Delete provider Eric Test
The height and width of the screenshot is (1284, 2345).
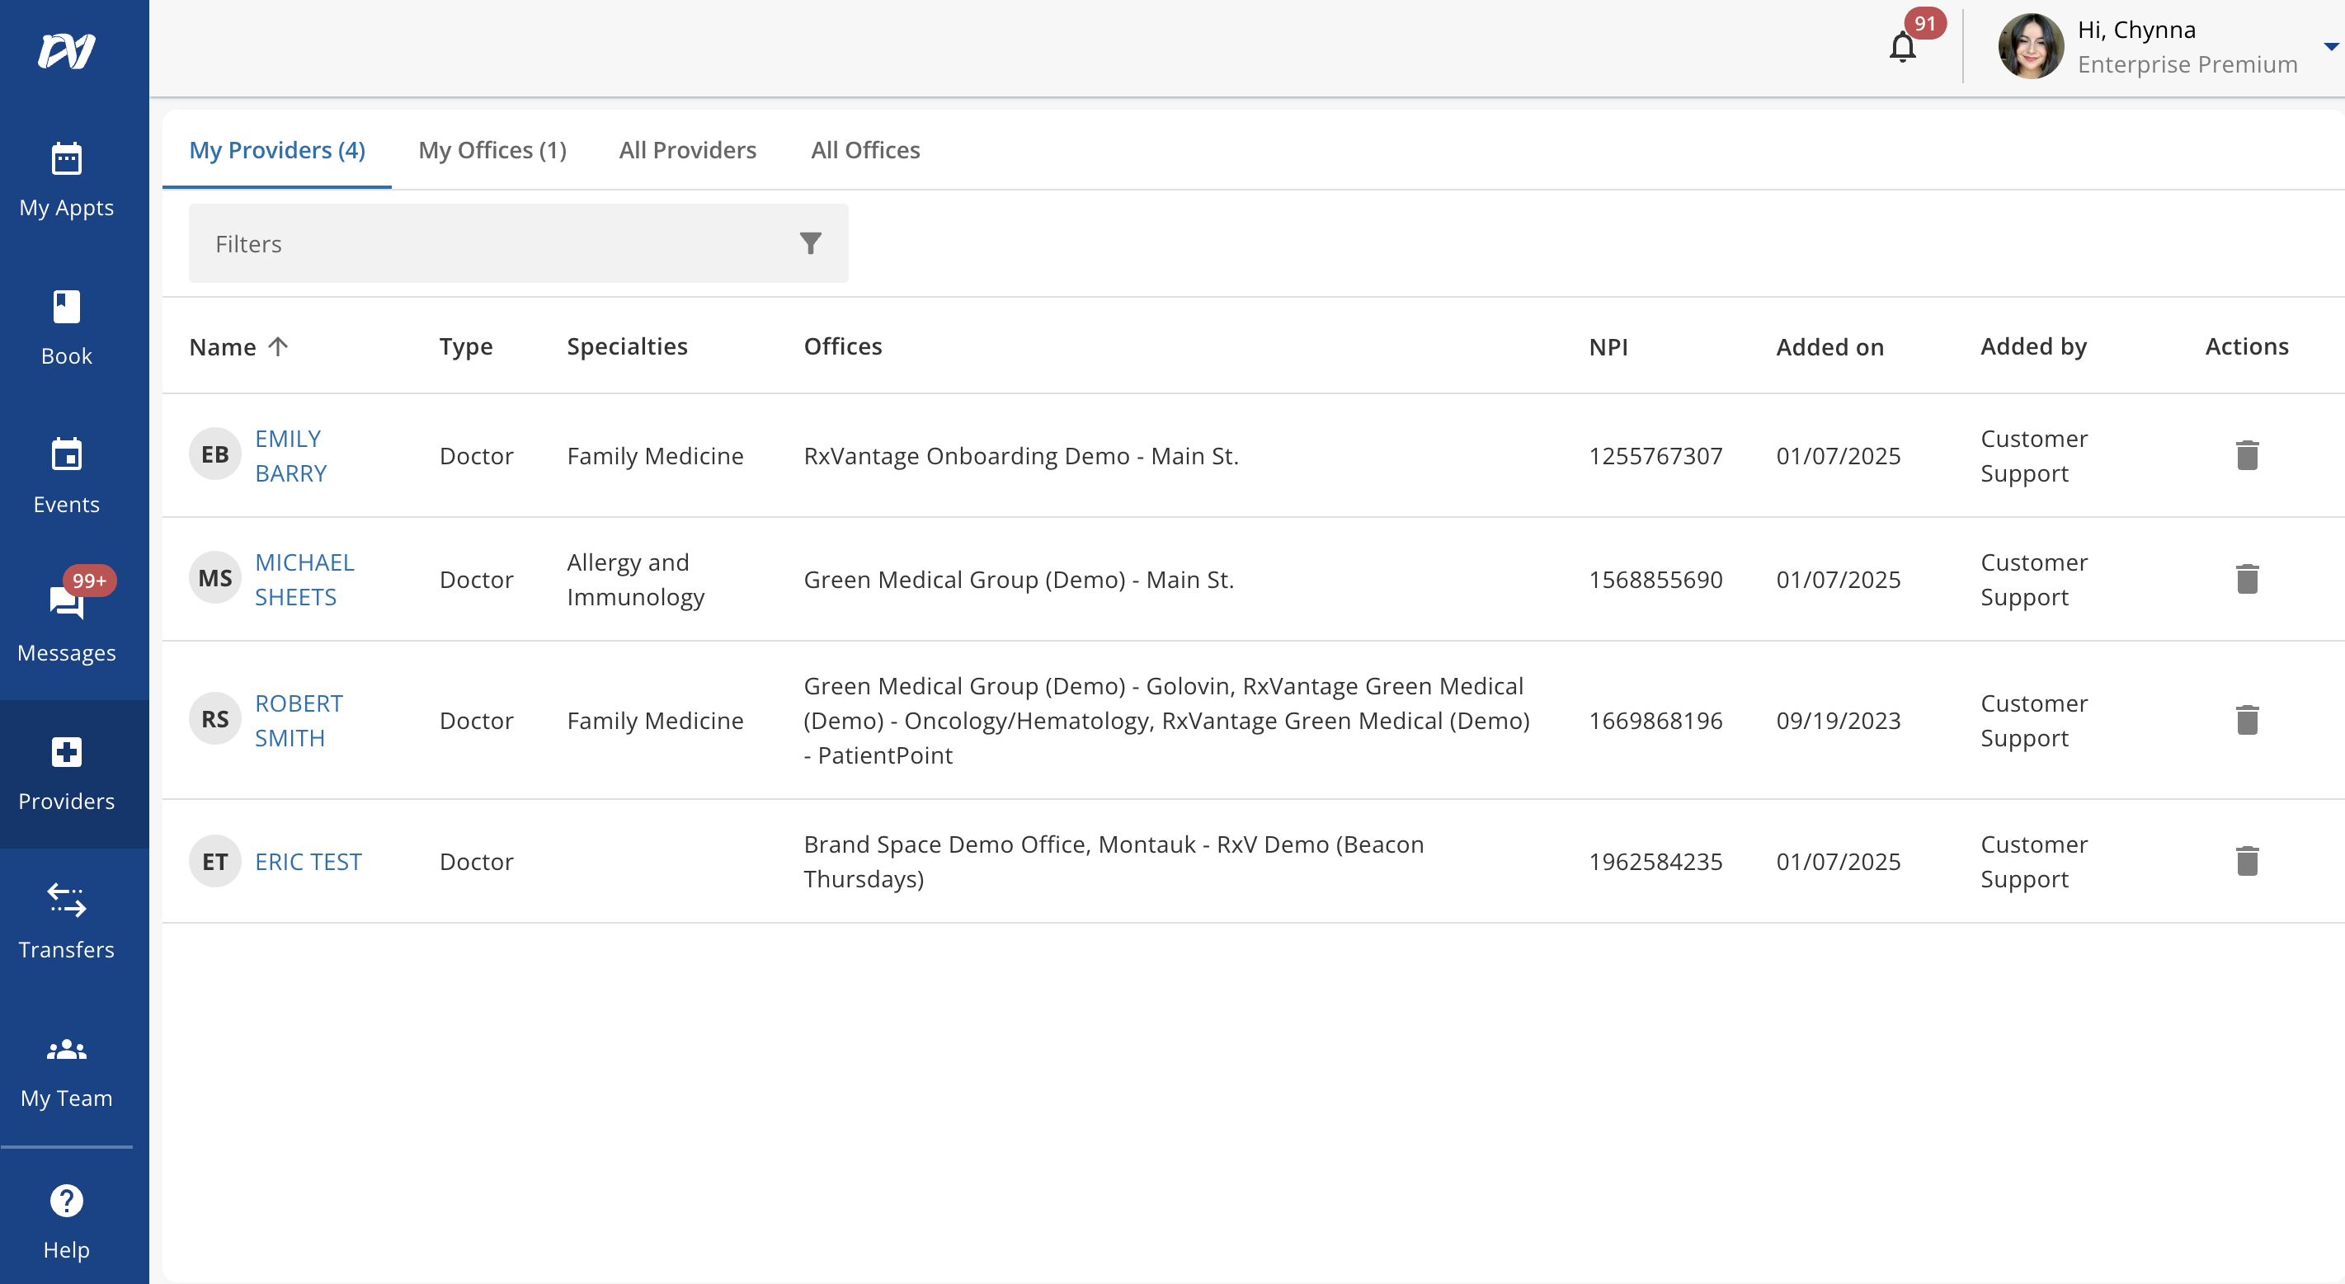[2247, 861]
